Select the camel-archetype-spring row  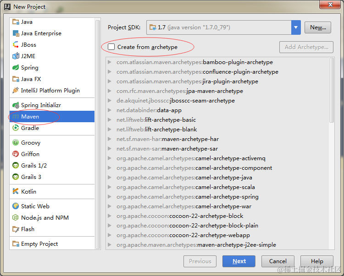(x=217, y=197)
